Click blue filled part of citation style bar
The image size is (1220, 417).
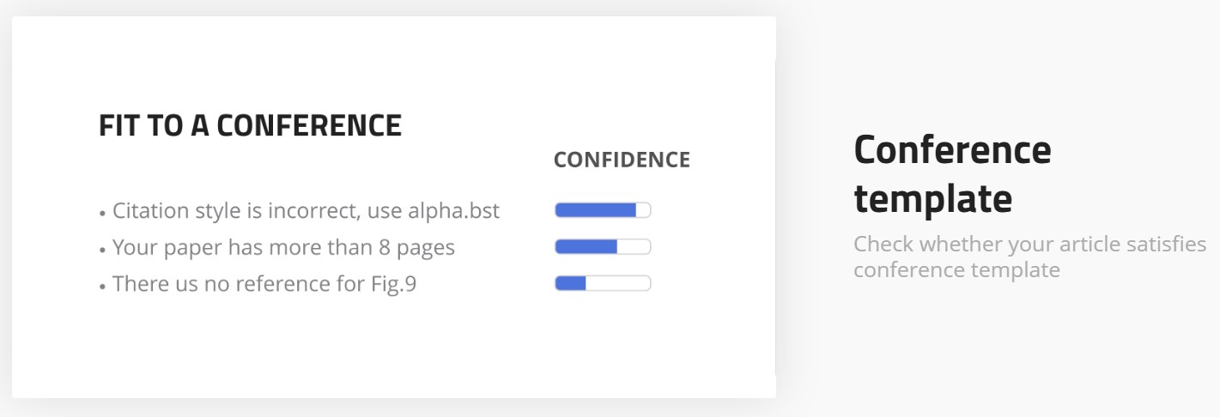(596, 210)
